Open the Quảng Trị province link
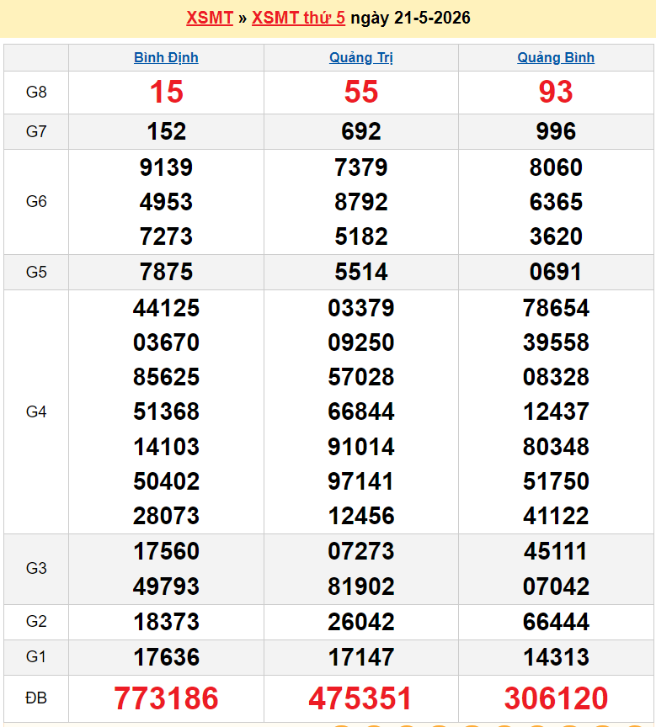656x727 pixels. coord(361,57)
